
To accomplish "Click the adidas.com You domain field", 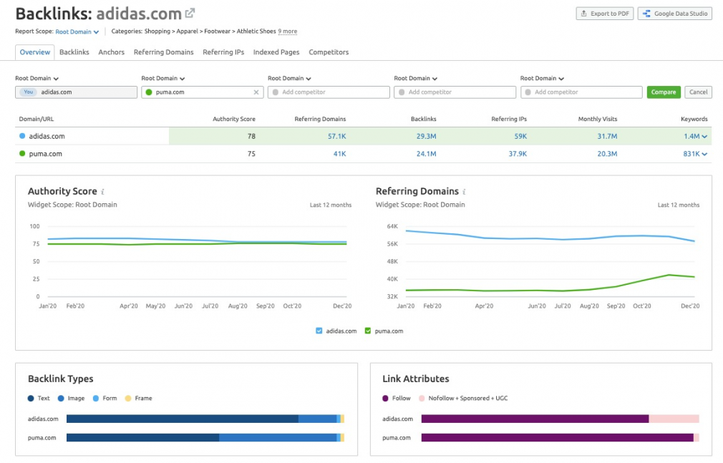I will (x=76, y=92).
